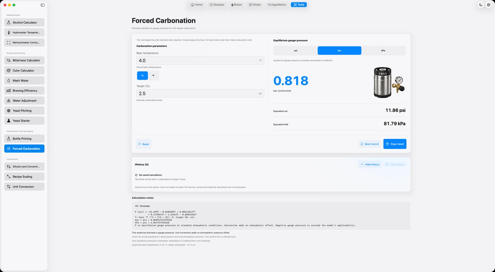Switch pressure unit to psi

pyautogui.click(x=295, y=51)
